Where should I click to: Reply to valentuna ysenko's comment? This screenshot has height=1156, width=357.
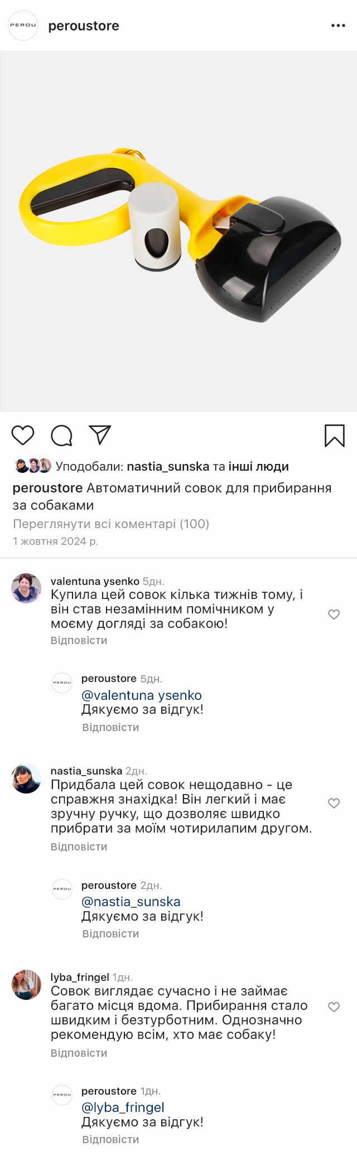(x=79, y=641)
